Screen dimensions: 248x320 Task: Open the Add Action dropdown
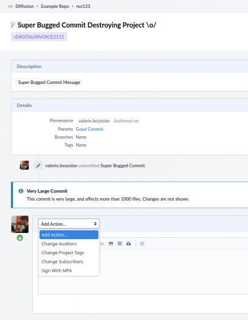pyautogui.click(x=69, y=224)
